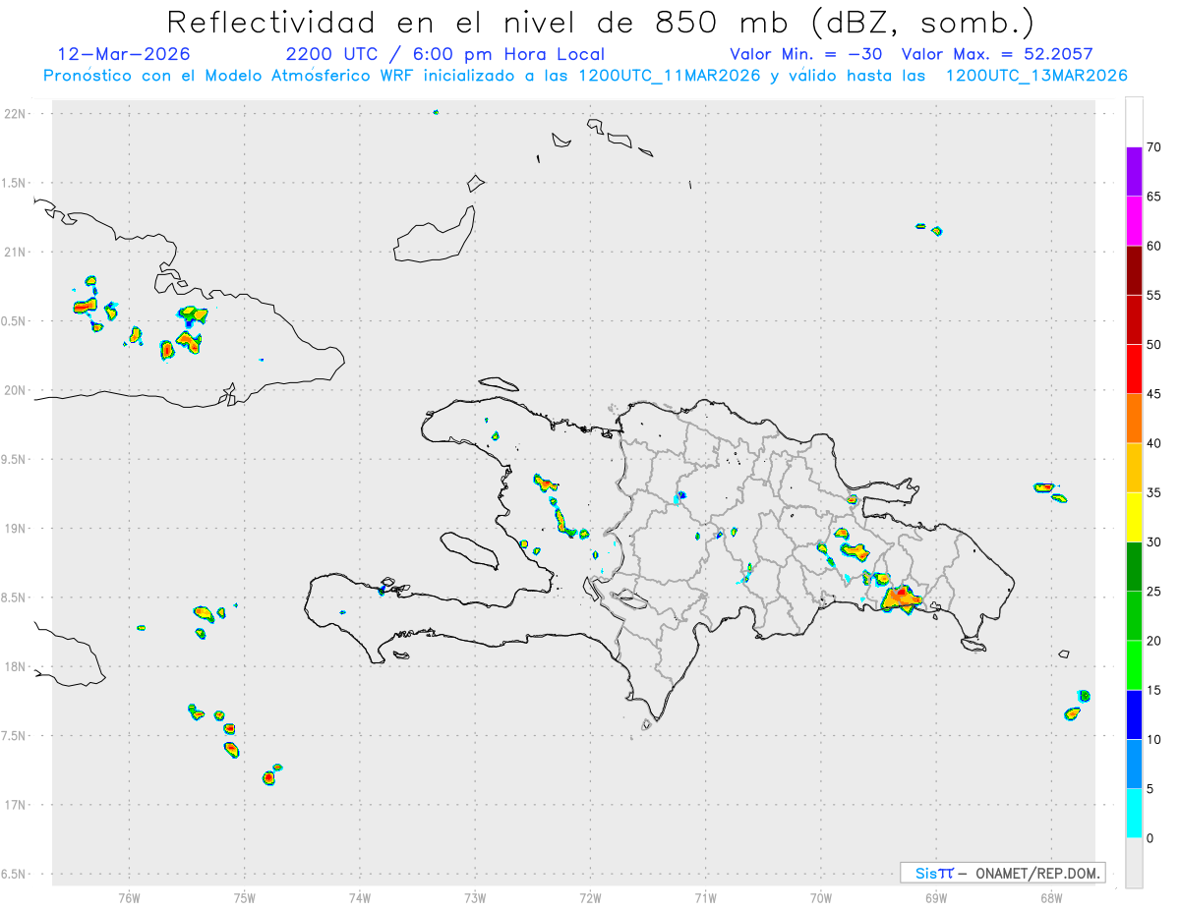Screen dimensions: 1180x911
Task: Click the longitude axis label '72W'
Action: tap(590, 897)
